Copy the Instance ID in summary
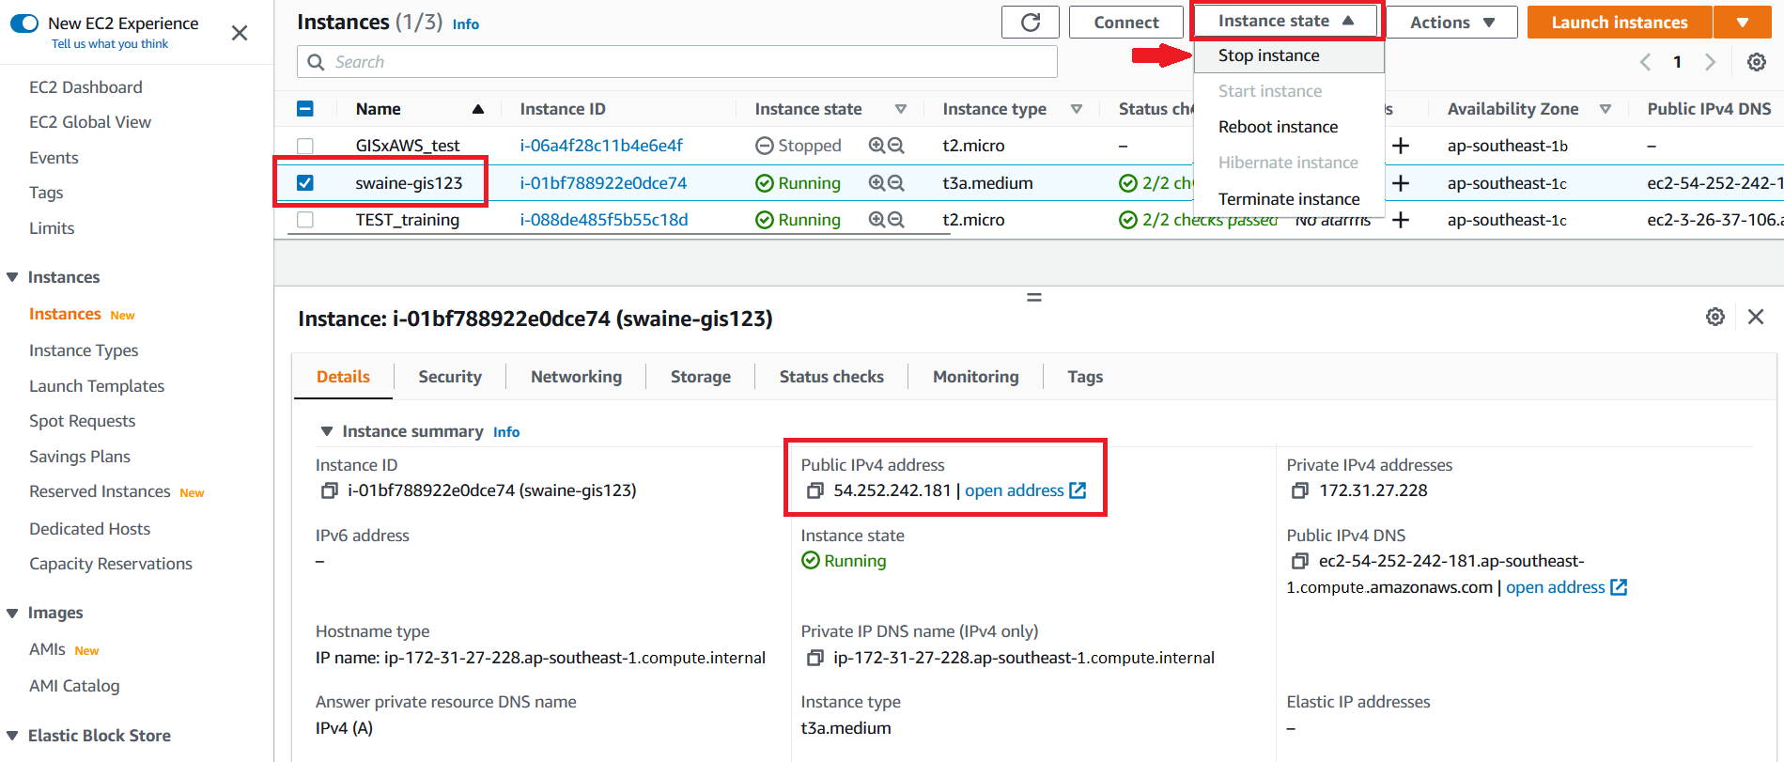1784x762 pixels. [x=329, y=490]
